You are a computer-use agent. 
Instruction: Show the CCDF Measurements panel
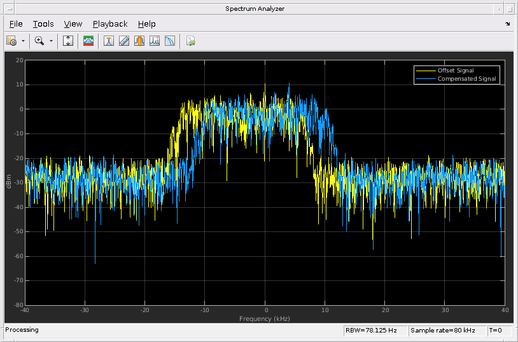169,41
